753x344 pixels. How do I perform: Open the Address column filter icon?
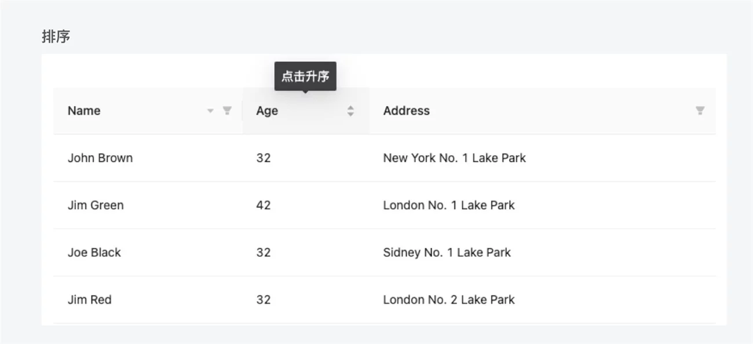pos(700,111)
